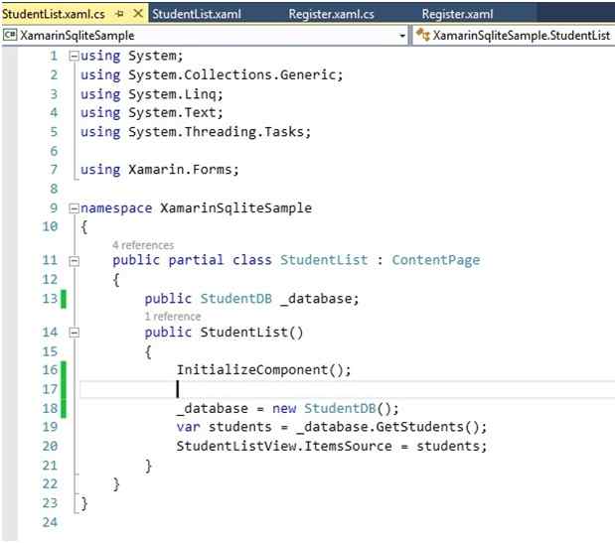
Task: Click the C# project icon in navigation bar
Action: click(x=9, y=36)
